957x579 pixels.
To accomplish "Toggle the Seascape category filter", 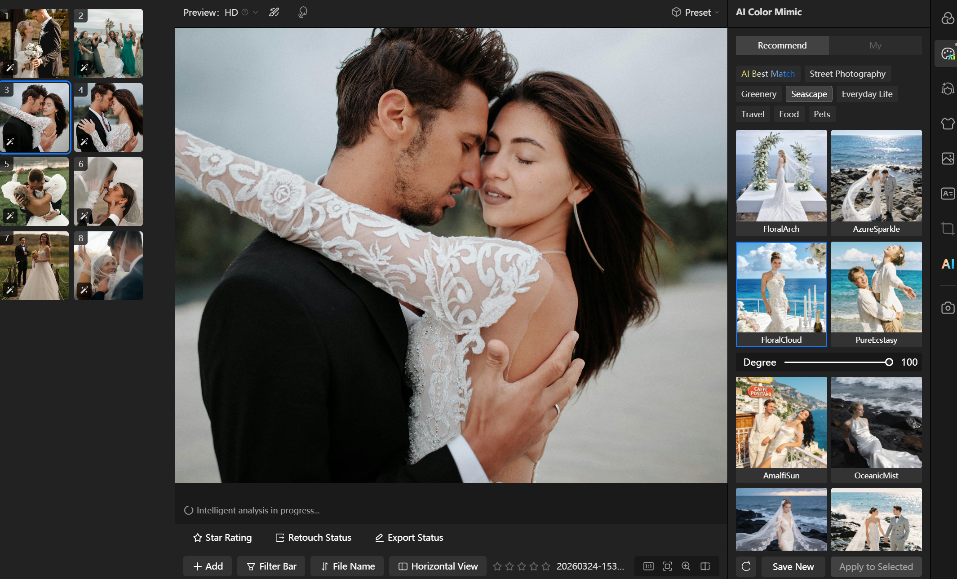I will (x=809, y=94).
